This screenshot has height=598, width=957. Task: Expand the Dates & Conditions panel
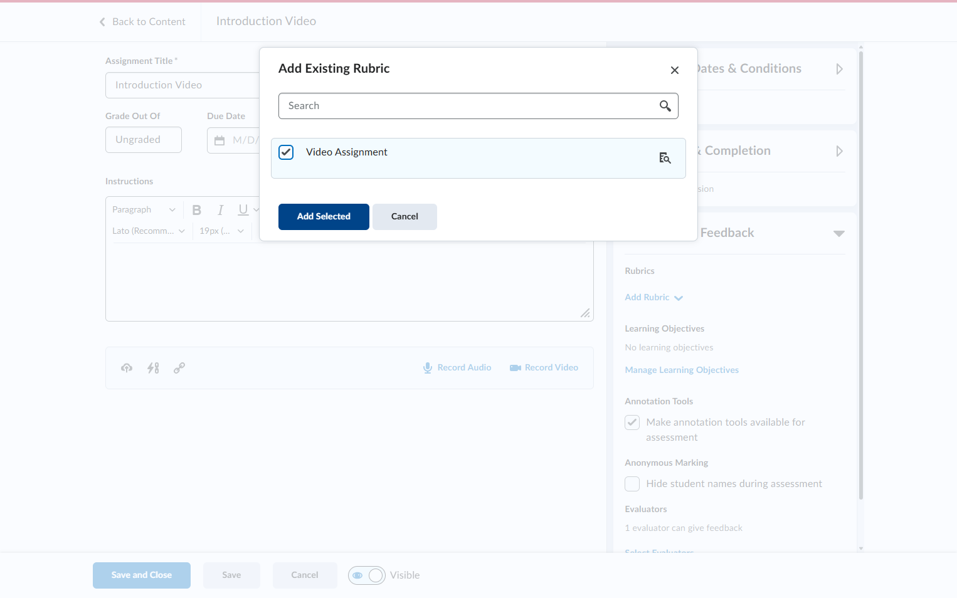pyautogui.click(x=840, y=69)
